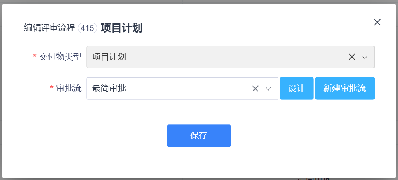The image size is (398, 180).
Task: Open the 交付物类型 combo box
Action: 218,57
